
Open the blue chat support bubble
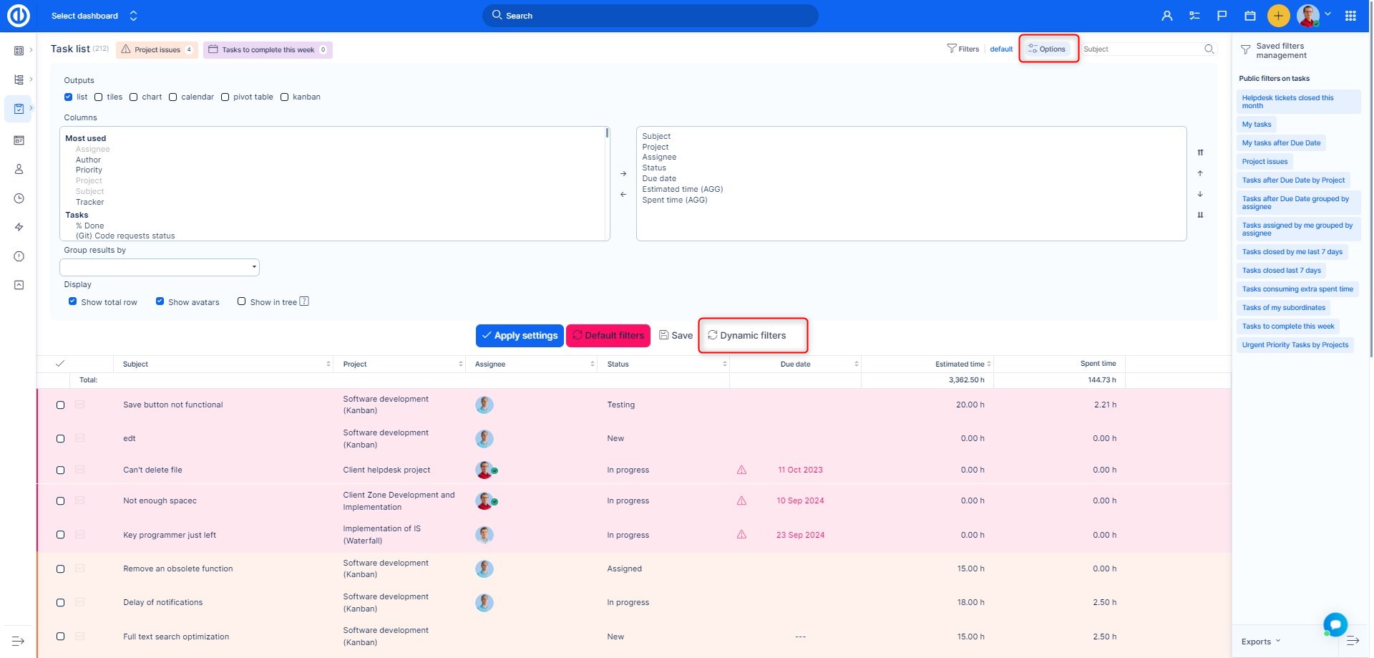click(1335, 624)
